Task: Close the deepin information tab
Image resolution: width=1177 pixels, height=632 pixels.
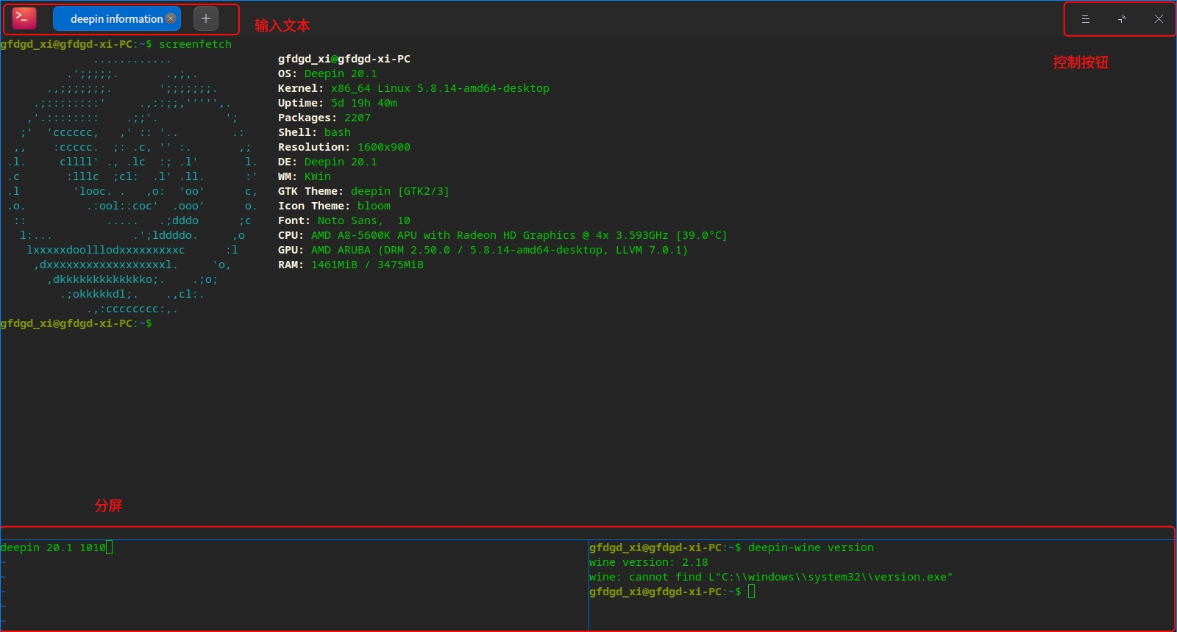Action: click(x=171, y=18)
